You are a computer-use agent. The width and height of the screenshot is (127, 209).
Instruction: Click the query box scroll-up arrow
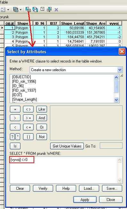(x=119, y=160)
